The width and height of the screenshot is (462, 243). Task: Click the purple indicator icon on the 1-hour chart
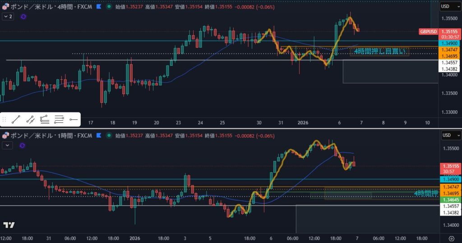tap(23, 145)
